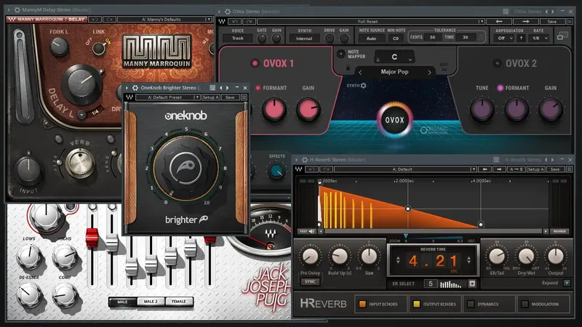582x327 pixels.
Task: Go to next scale after Major Pop
Action: pos(429,72)
